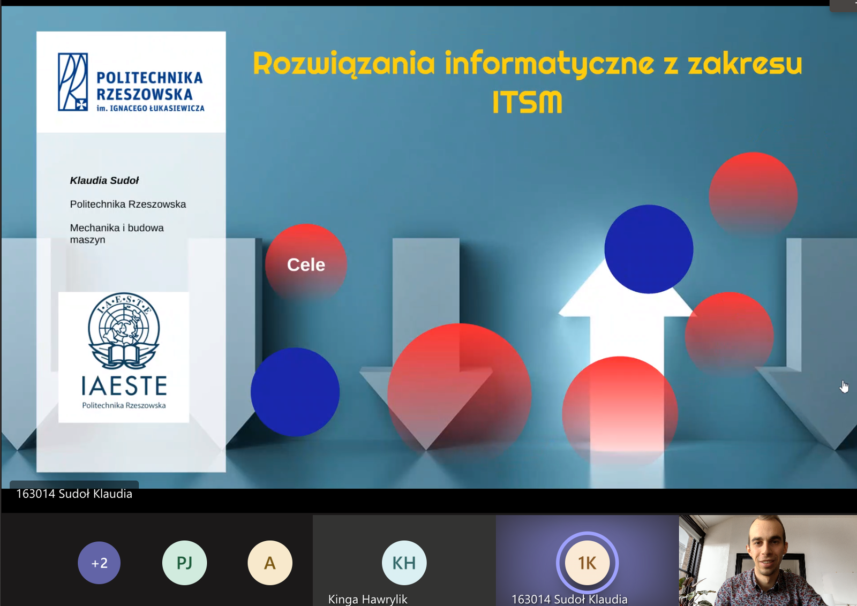
Task: Click the 1K avatar of the active speaker
Action: coord(587,563)
